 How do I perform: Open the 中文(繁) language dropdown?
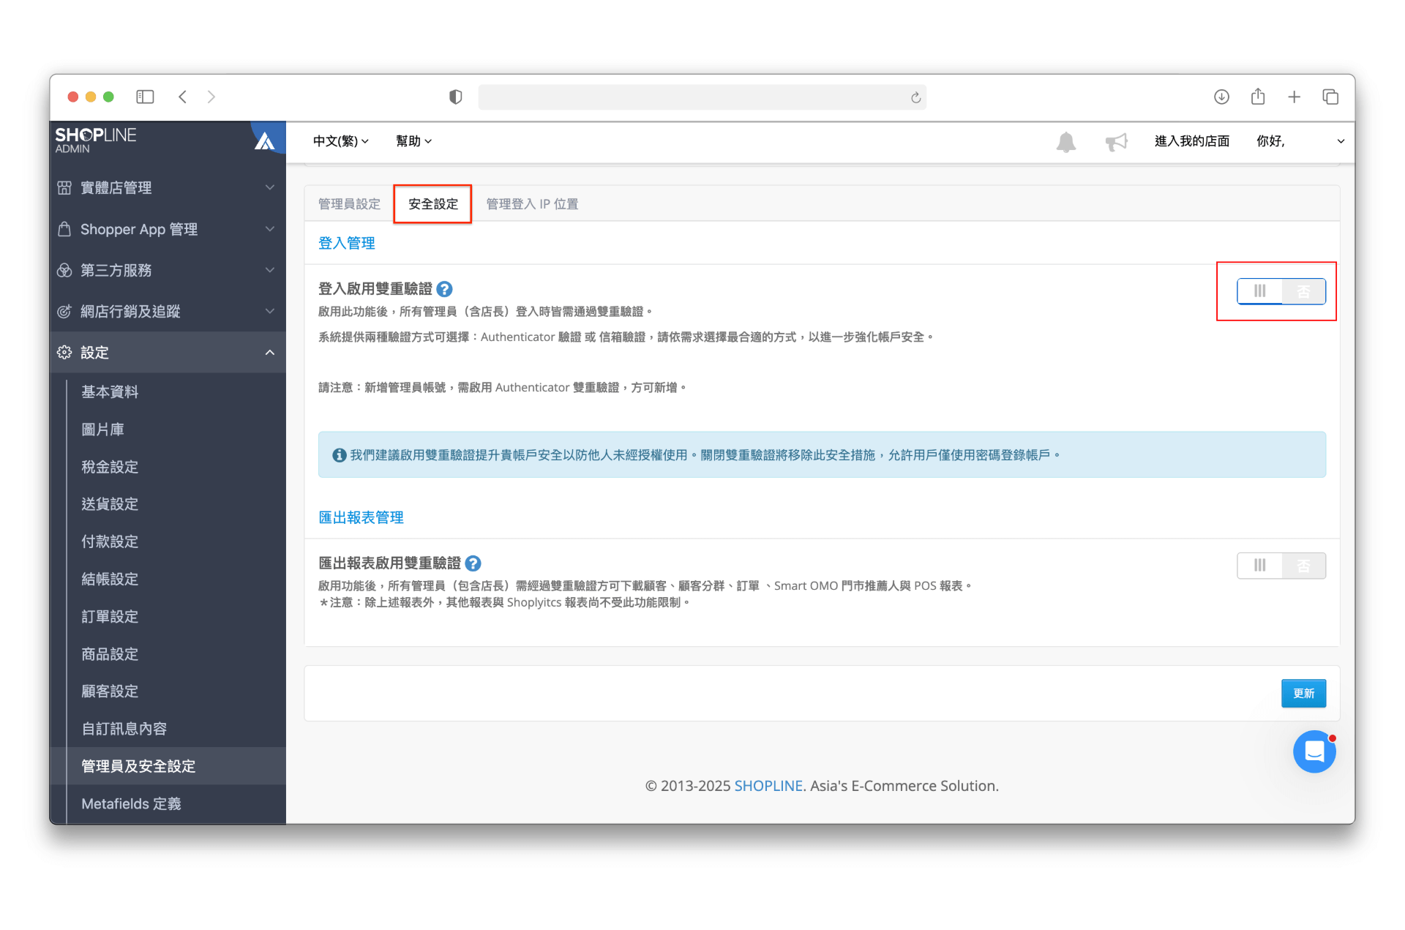(339, 141)
